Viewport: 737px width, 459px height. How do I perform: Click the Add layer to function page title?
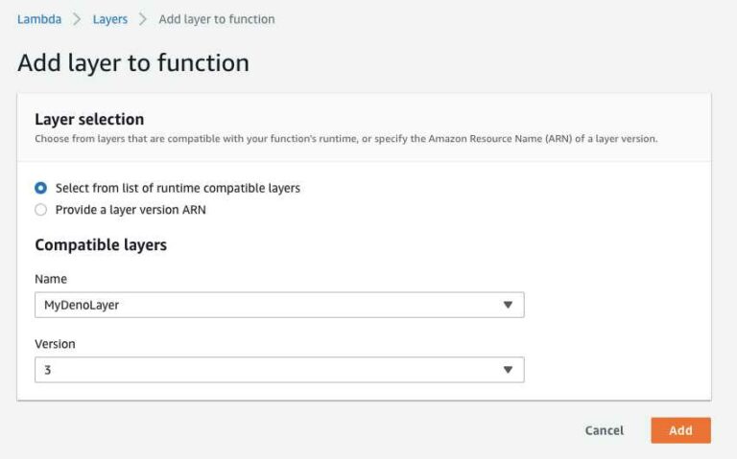pos(133,63)
